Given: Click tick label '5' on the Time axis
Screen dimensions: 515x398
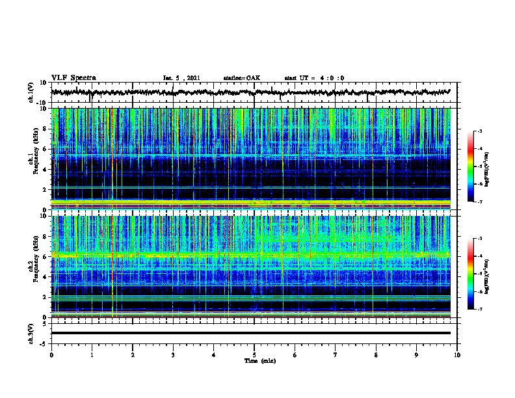Looking at the screenshot, I should (x=254, y=355).
